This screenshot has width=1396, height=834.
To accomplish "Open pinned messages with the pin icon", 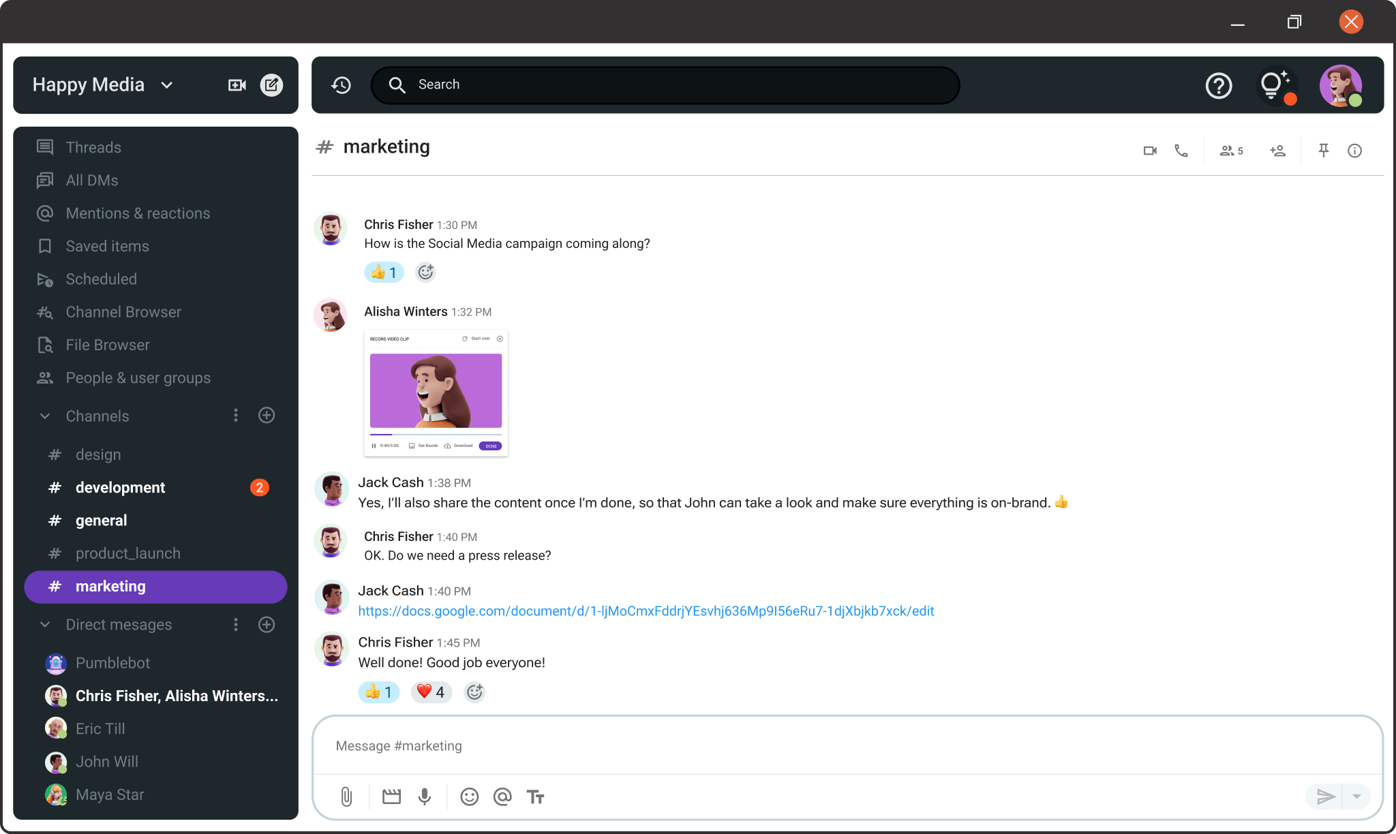I will pos(1323,150).
